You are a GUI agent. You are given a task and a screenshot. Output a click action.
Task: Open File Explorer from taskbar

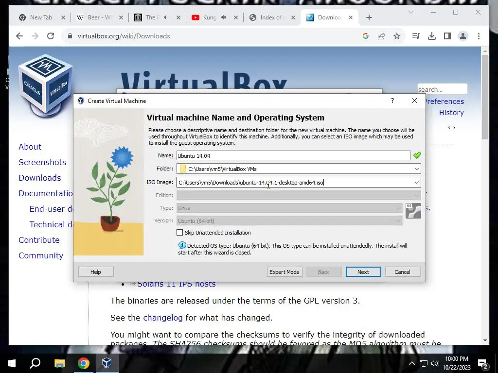pos(59,363)
